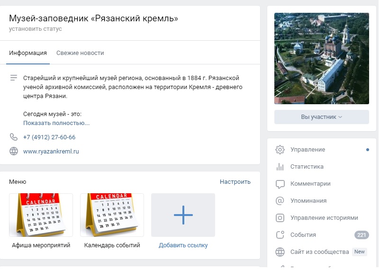Click the Комментарии speech bubble icon
Viewport: 380px width, 270px height.
pyautogui.click(x=280, y=184)
